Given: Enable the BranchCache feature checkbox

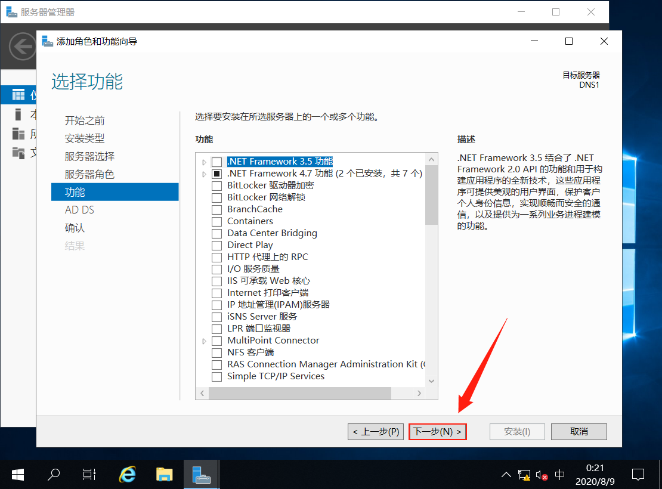Looking at the screenshot, I should point(216,209).
